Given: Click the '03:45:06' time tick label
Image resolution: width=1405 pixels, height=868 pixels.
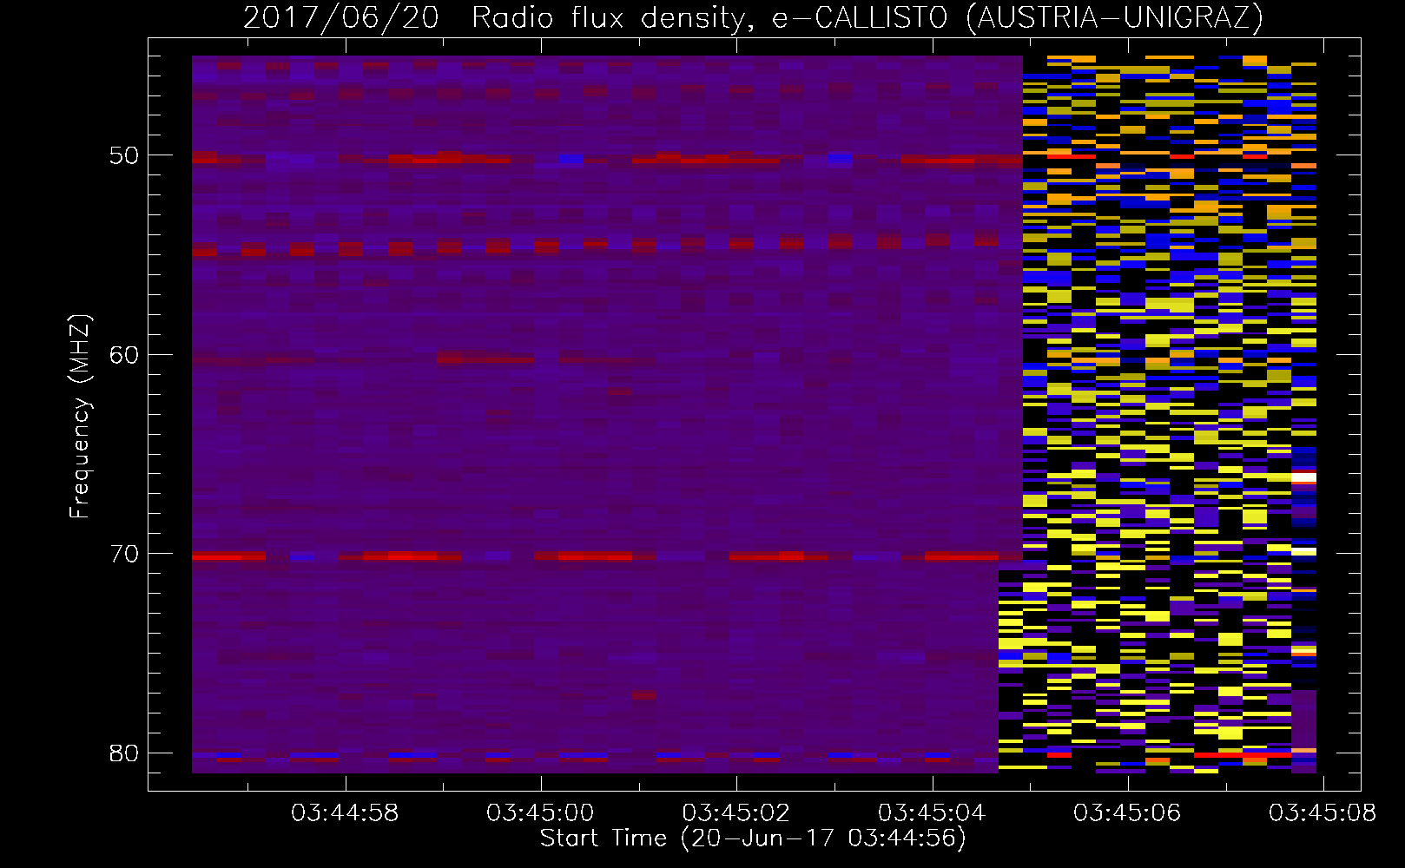Looking at the screenshot, I should point(1127,812).
